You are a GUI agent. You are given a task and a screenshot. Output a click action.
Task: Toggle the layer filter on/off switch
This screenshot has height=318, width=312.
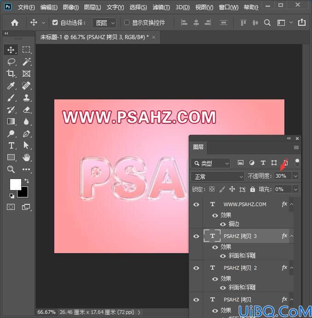pos(297,162)
